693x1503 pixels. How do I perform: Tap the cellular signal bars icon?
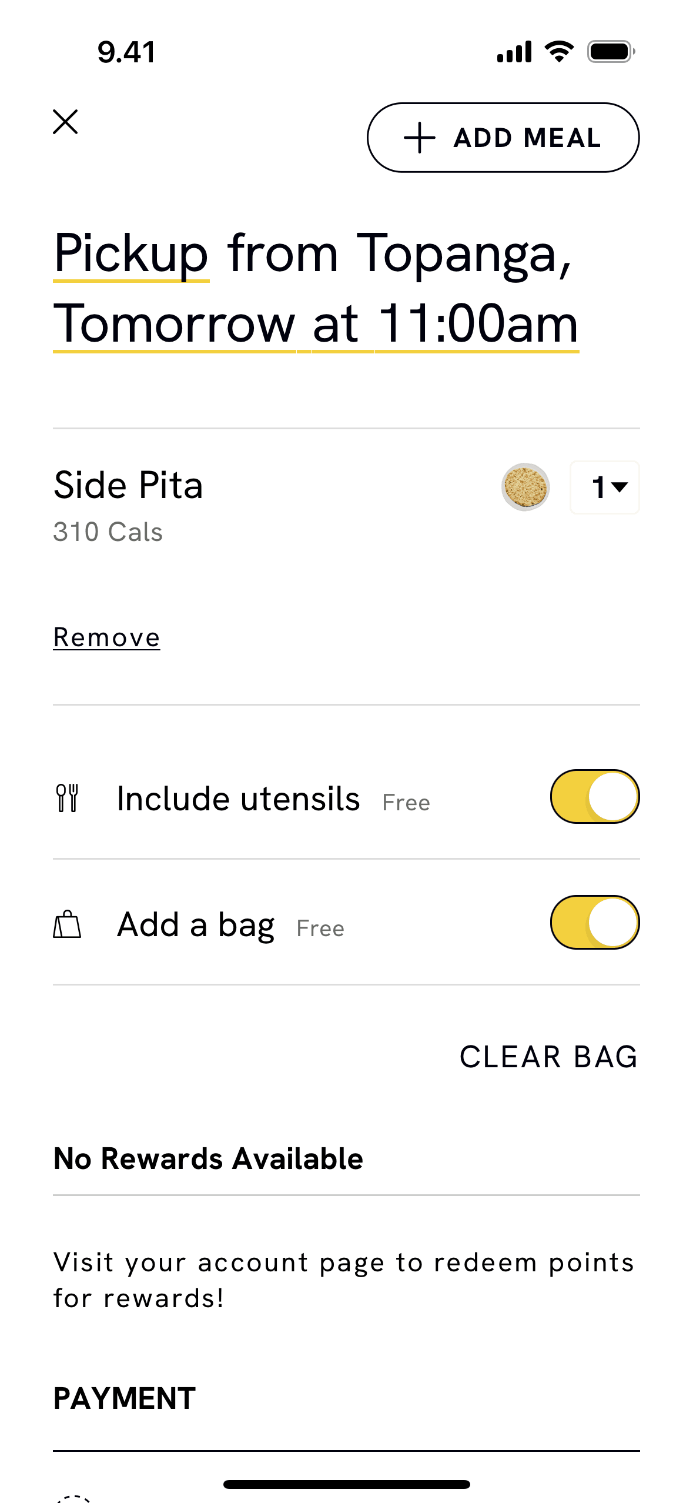coord(514,52)
